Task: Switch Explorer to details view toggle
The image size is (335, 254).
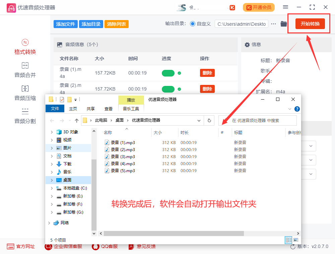Action: pos(288,240)
